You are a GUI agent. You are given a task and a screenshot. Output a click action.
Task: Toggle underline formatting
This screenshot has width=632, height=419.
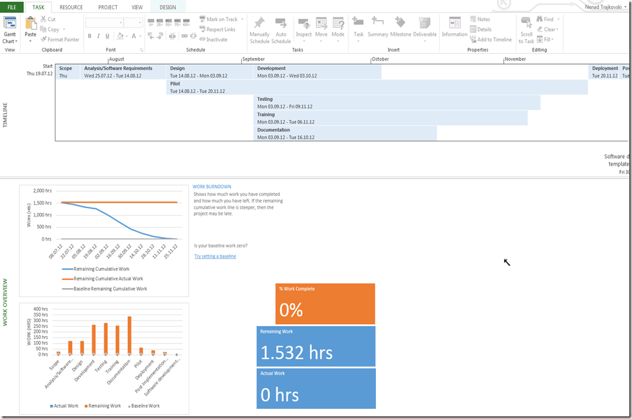[108, 36]
